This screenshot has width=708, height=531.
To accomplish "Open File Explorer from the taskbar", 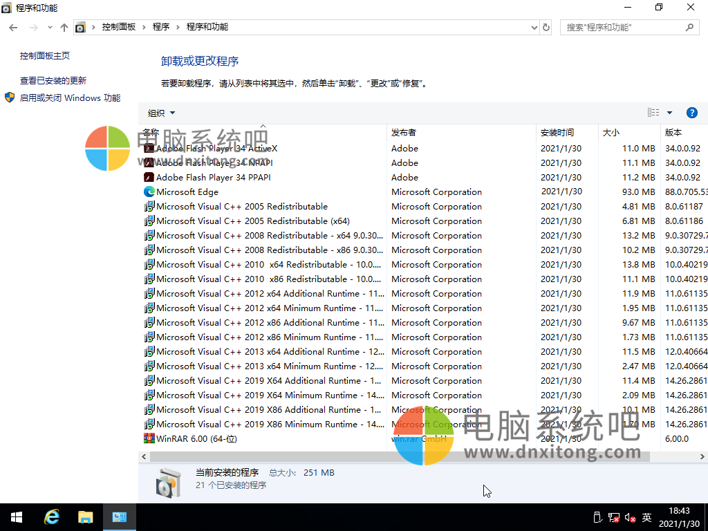I will (x=86, y=516).
